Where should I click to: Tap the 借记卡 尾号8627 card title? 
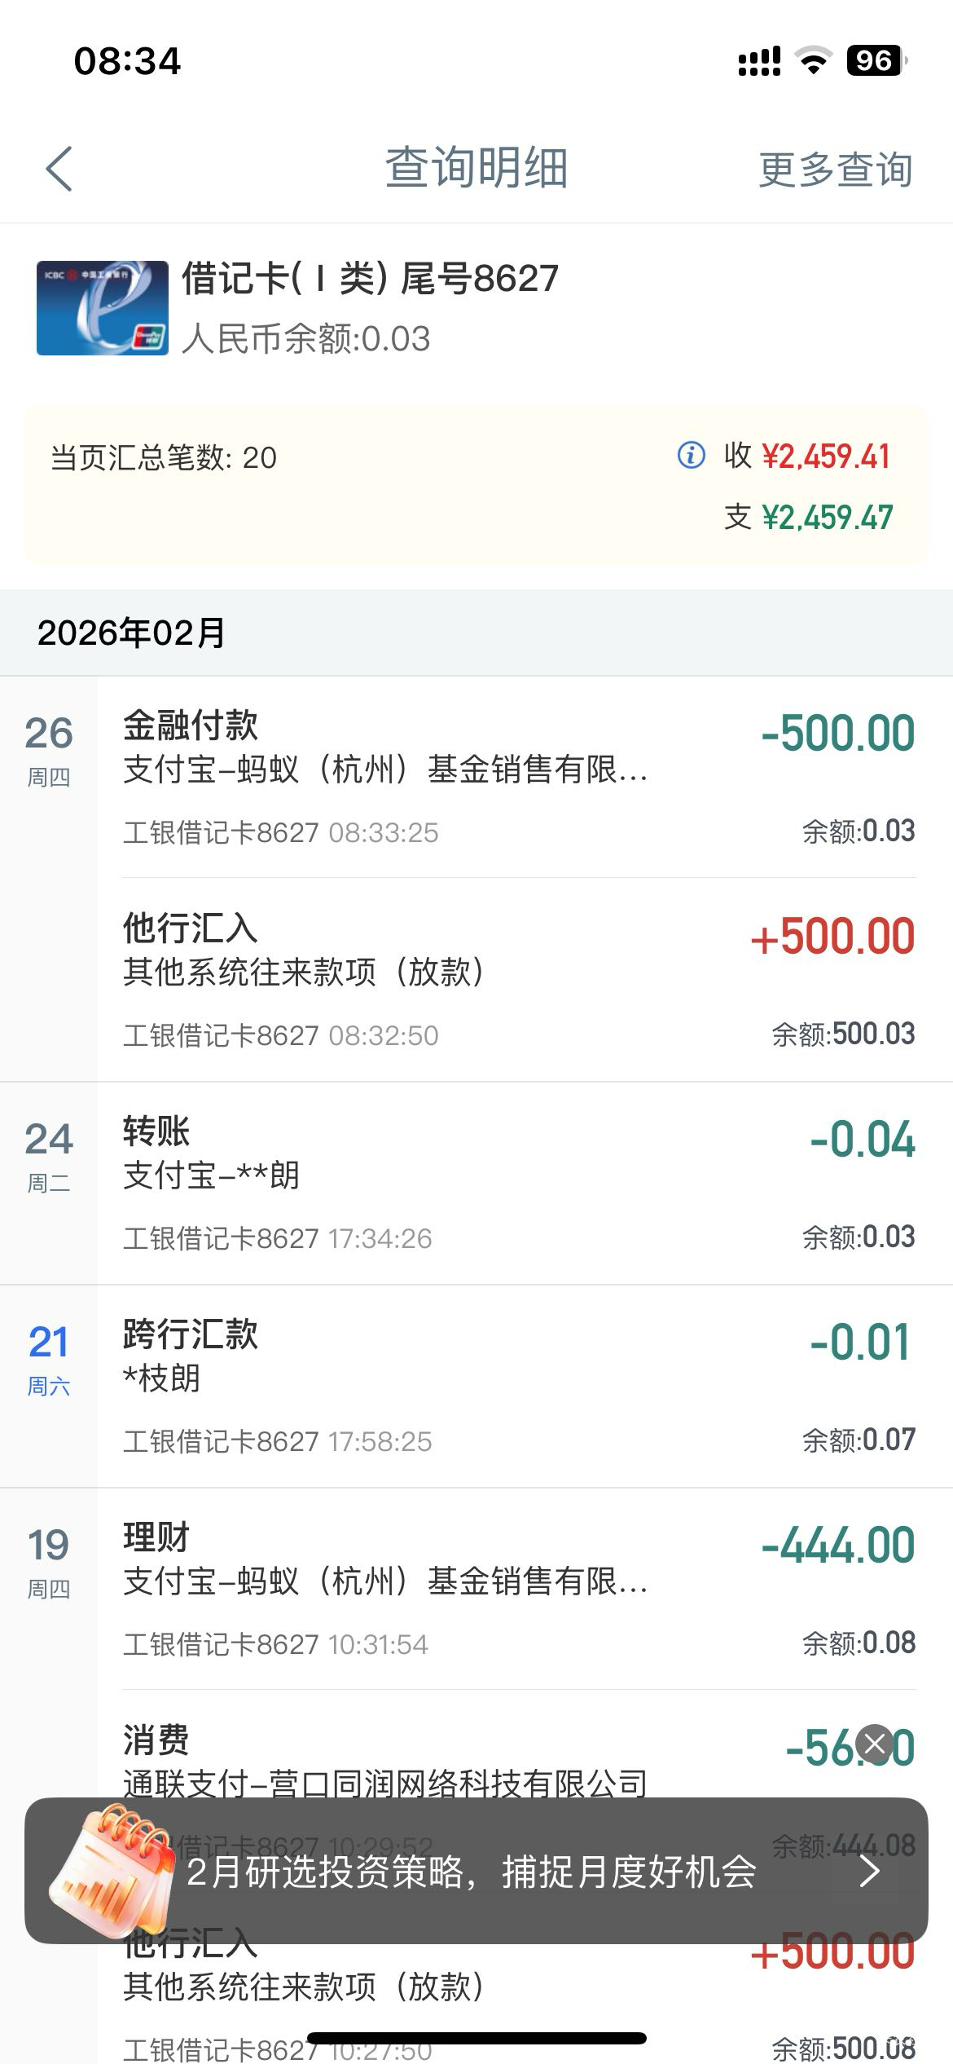[370, 279]
